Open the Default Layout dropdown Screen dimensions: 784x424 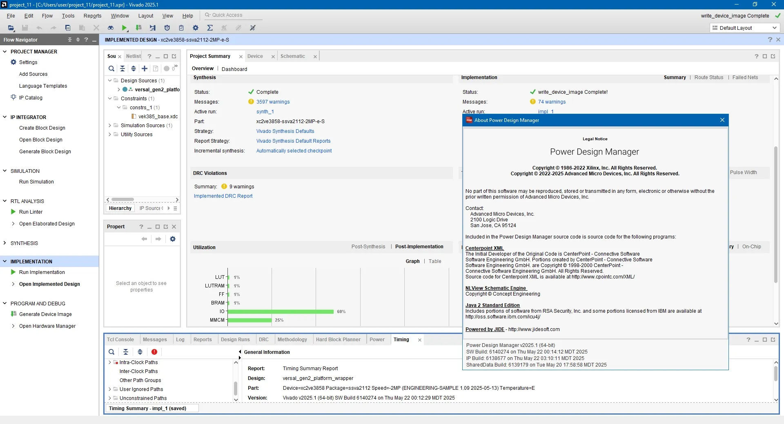745,28
